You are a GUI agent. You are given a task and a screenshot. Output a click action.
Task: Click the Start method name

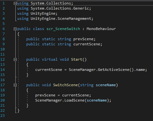point(76,59)
